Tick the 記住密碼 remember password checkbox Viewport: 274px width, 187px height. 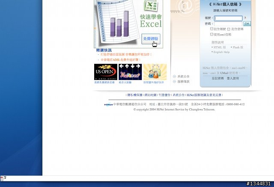[x=229, y=29]
